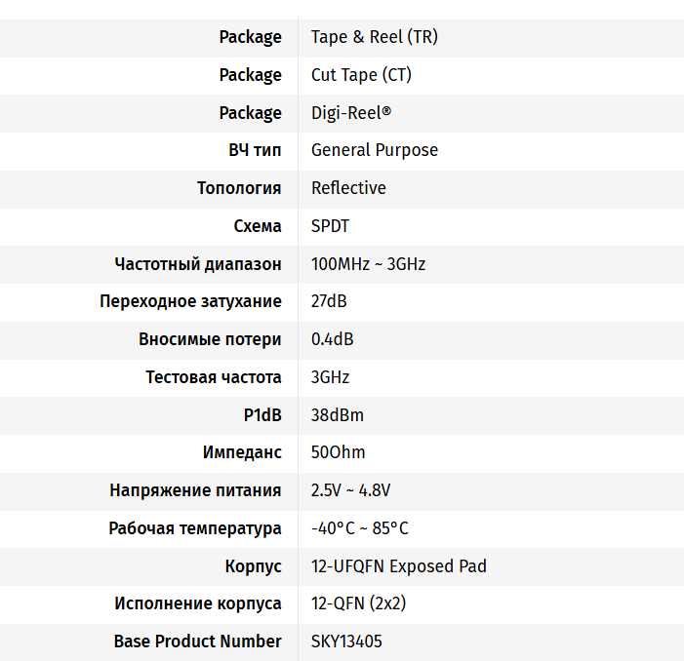This screenshot has height=661, width=684.
Task: Click the "2.5V ~ 4.8V" supply voltage value
Action: point(350,490)
